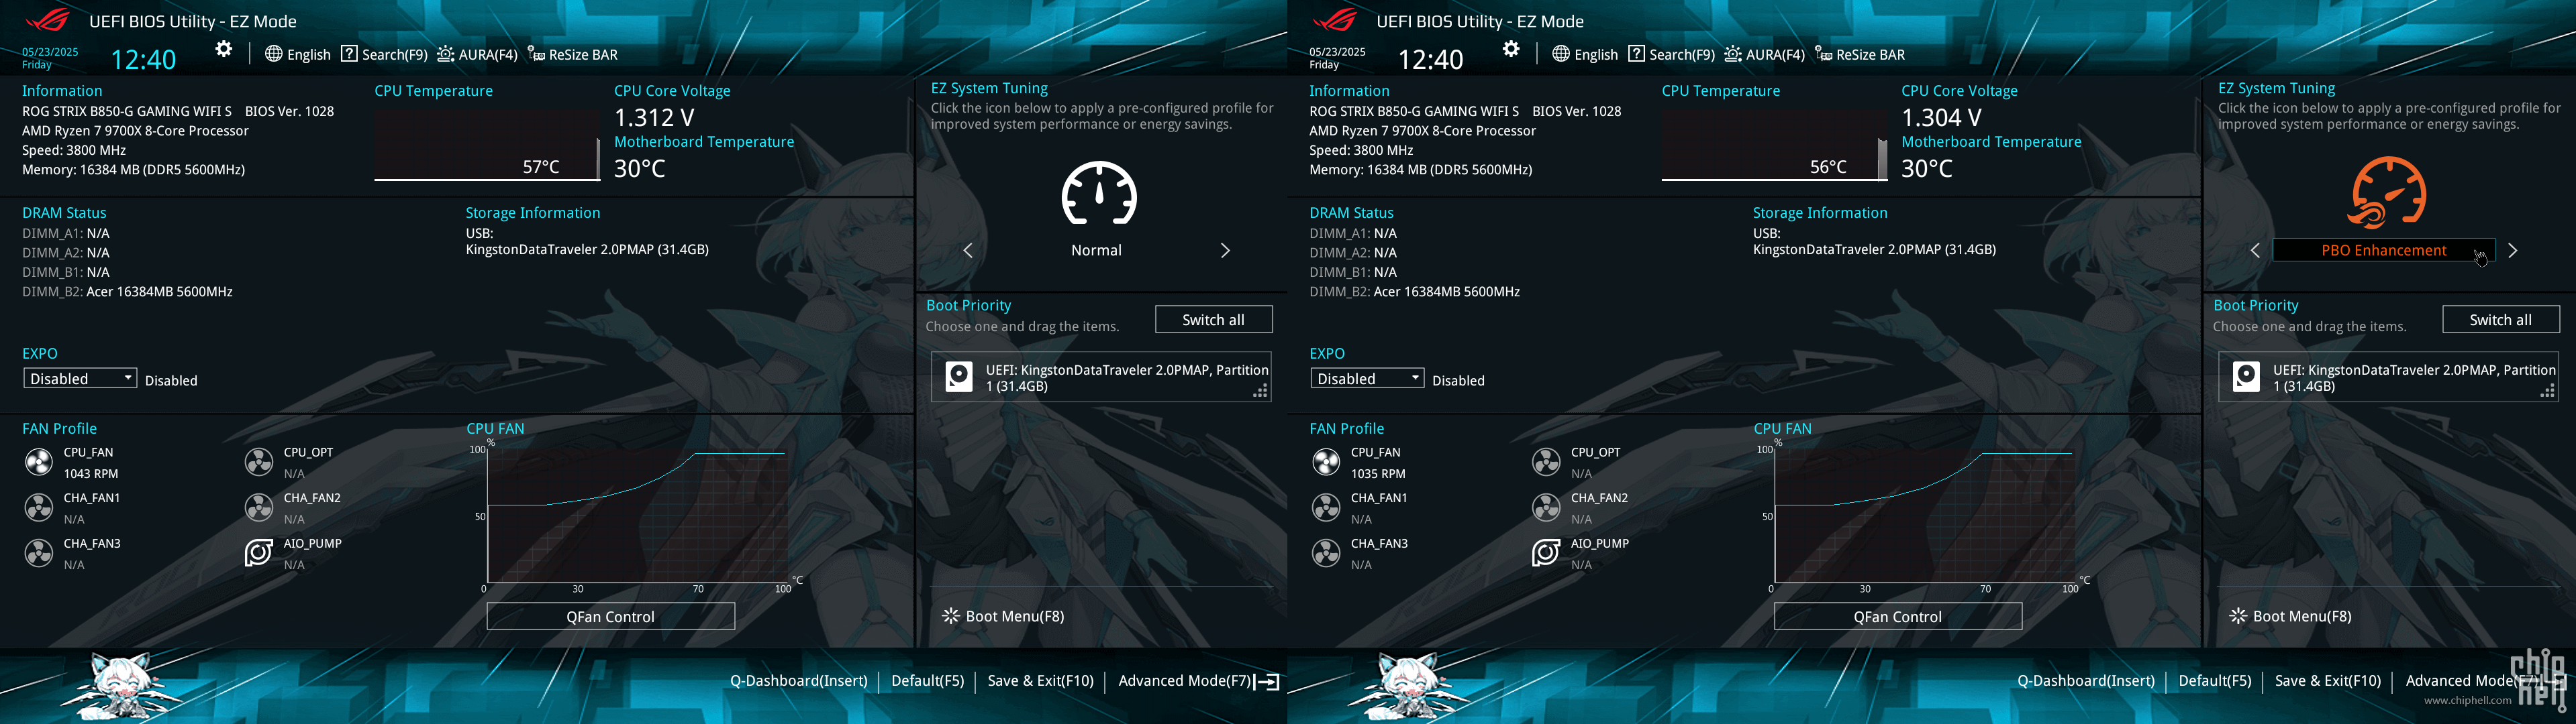
Task: Click the PBO Enhancement profile label
Action: click(x=2384, y=251)
